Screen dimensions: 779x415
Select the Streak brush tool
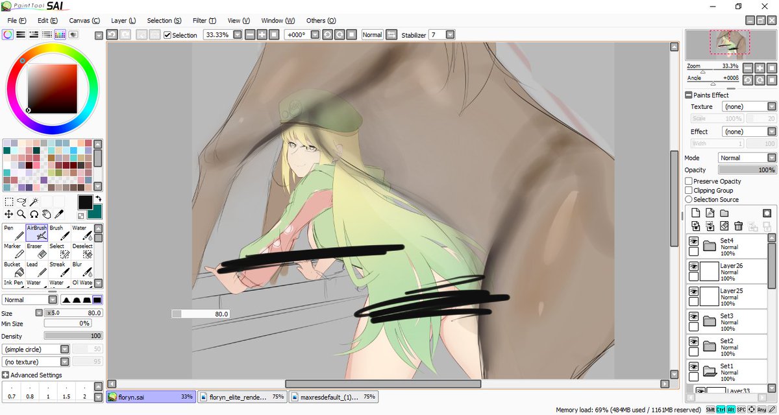tap(59, 269)
